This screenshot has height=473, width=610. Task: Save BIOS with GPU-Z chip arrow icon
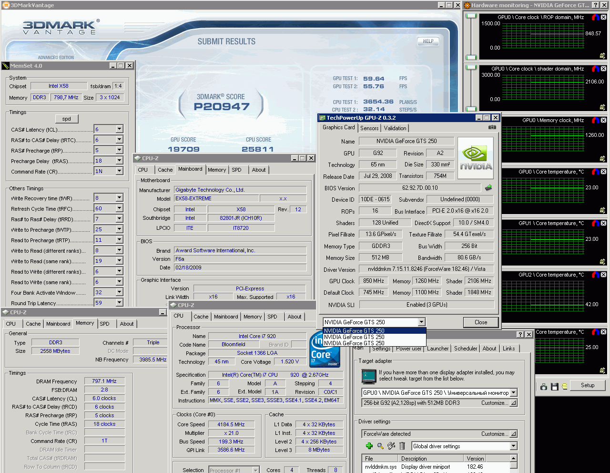click(x=488, y=188)
